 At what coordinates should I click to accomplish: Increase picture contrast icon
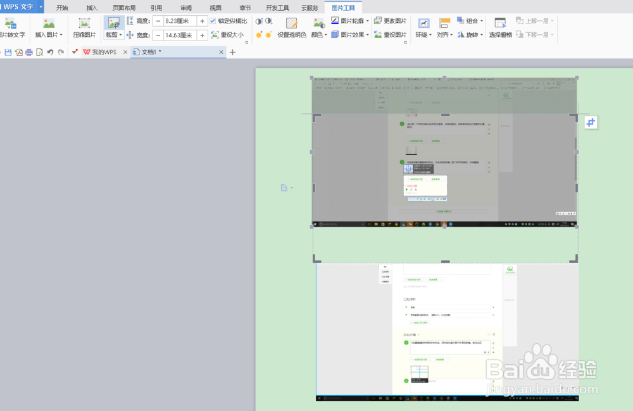259,21
